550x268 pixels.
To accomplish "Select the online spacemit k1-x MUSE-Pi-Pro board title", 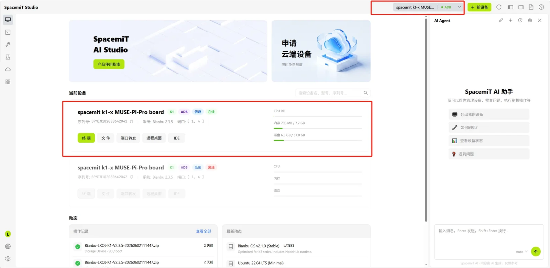I will click(x=121, y=112).
